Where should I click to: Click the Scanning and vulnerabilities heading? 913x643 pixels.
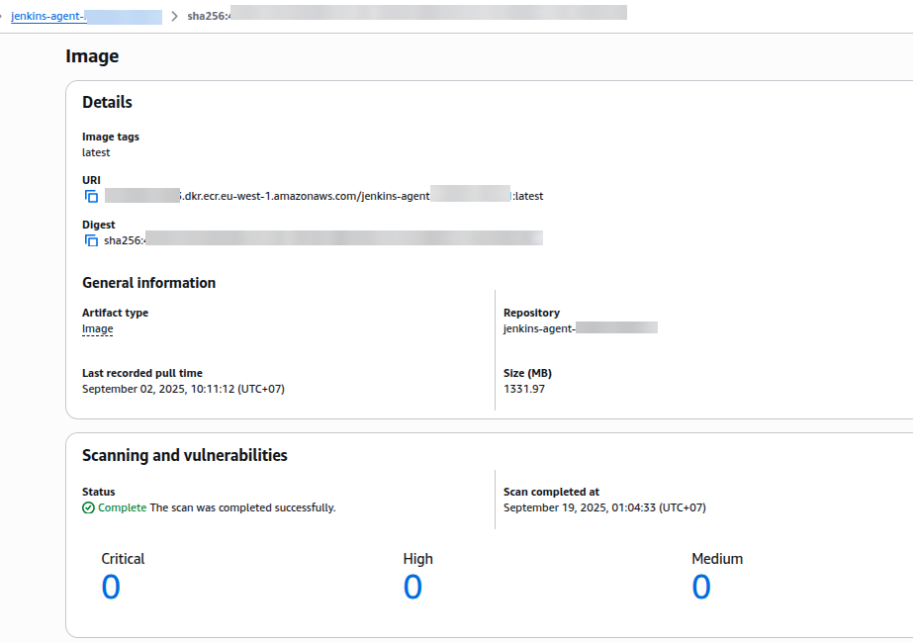click(185, 456)
